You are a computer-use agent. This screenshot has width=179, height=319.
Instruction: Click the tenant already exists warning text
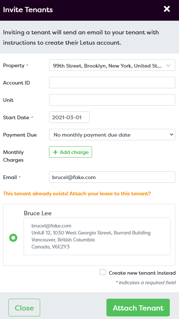[x=77, y=193]
